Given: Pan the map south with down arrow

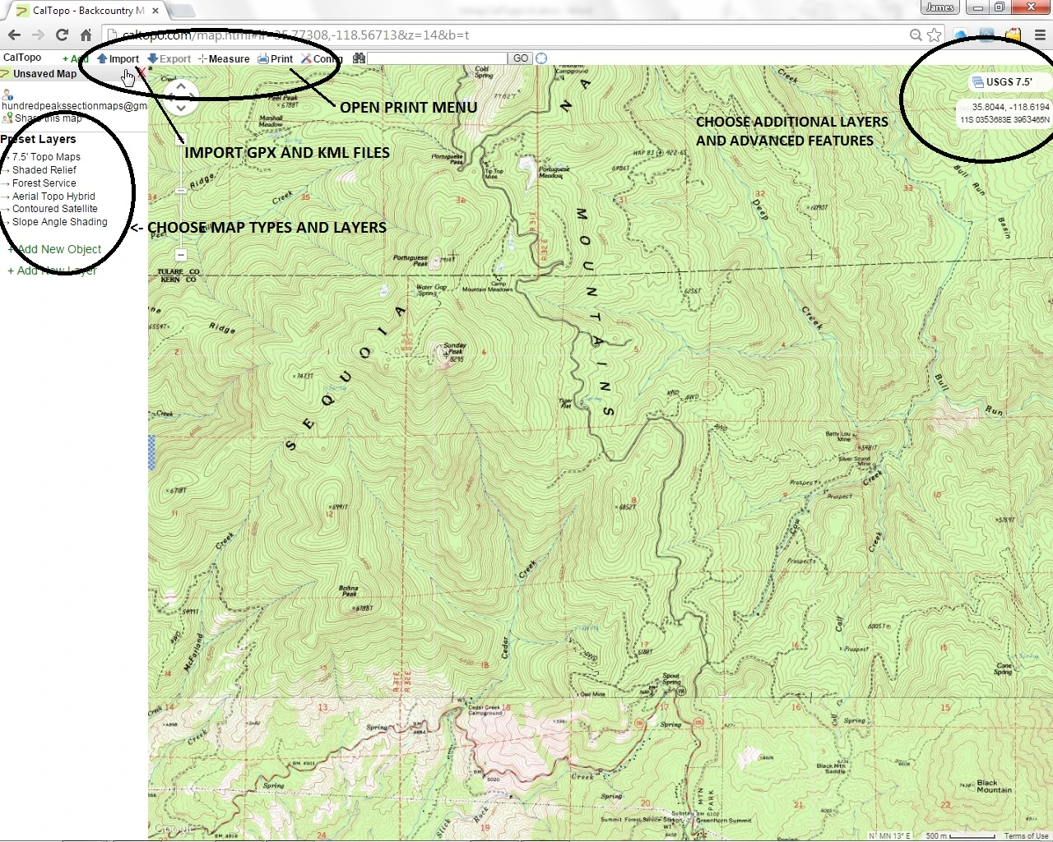Looking at the screenshot, I should pos(181,108).
